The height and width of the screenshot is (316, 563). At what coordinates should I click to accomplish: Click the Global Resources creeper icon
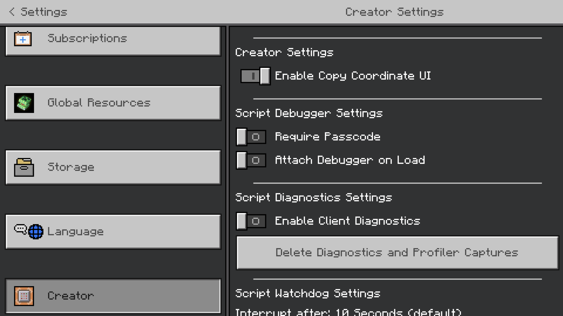24,103
